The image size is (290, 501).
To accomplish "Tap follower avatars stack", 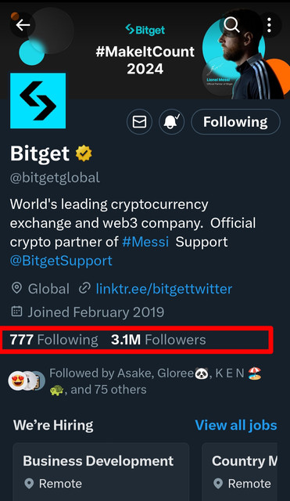I will (x=27, y=381).
